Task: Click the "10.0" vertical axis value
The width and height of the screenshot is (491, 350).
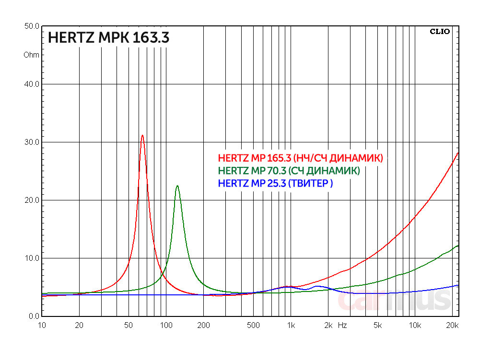Action: click(x=32, y=258)
